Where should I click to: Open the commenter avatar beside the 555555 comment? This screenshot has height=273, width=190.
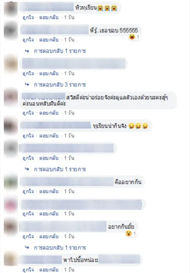click(x=11, y=31)
